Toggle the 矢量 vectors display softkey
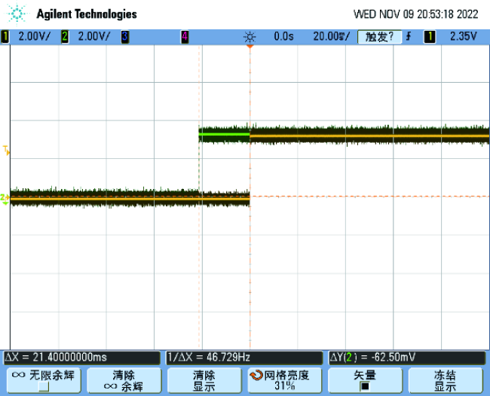The height and width of the screenshot is (396, 490). pyautogui.click(x=365, y=379)
